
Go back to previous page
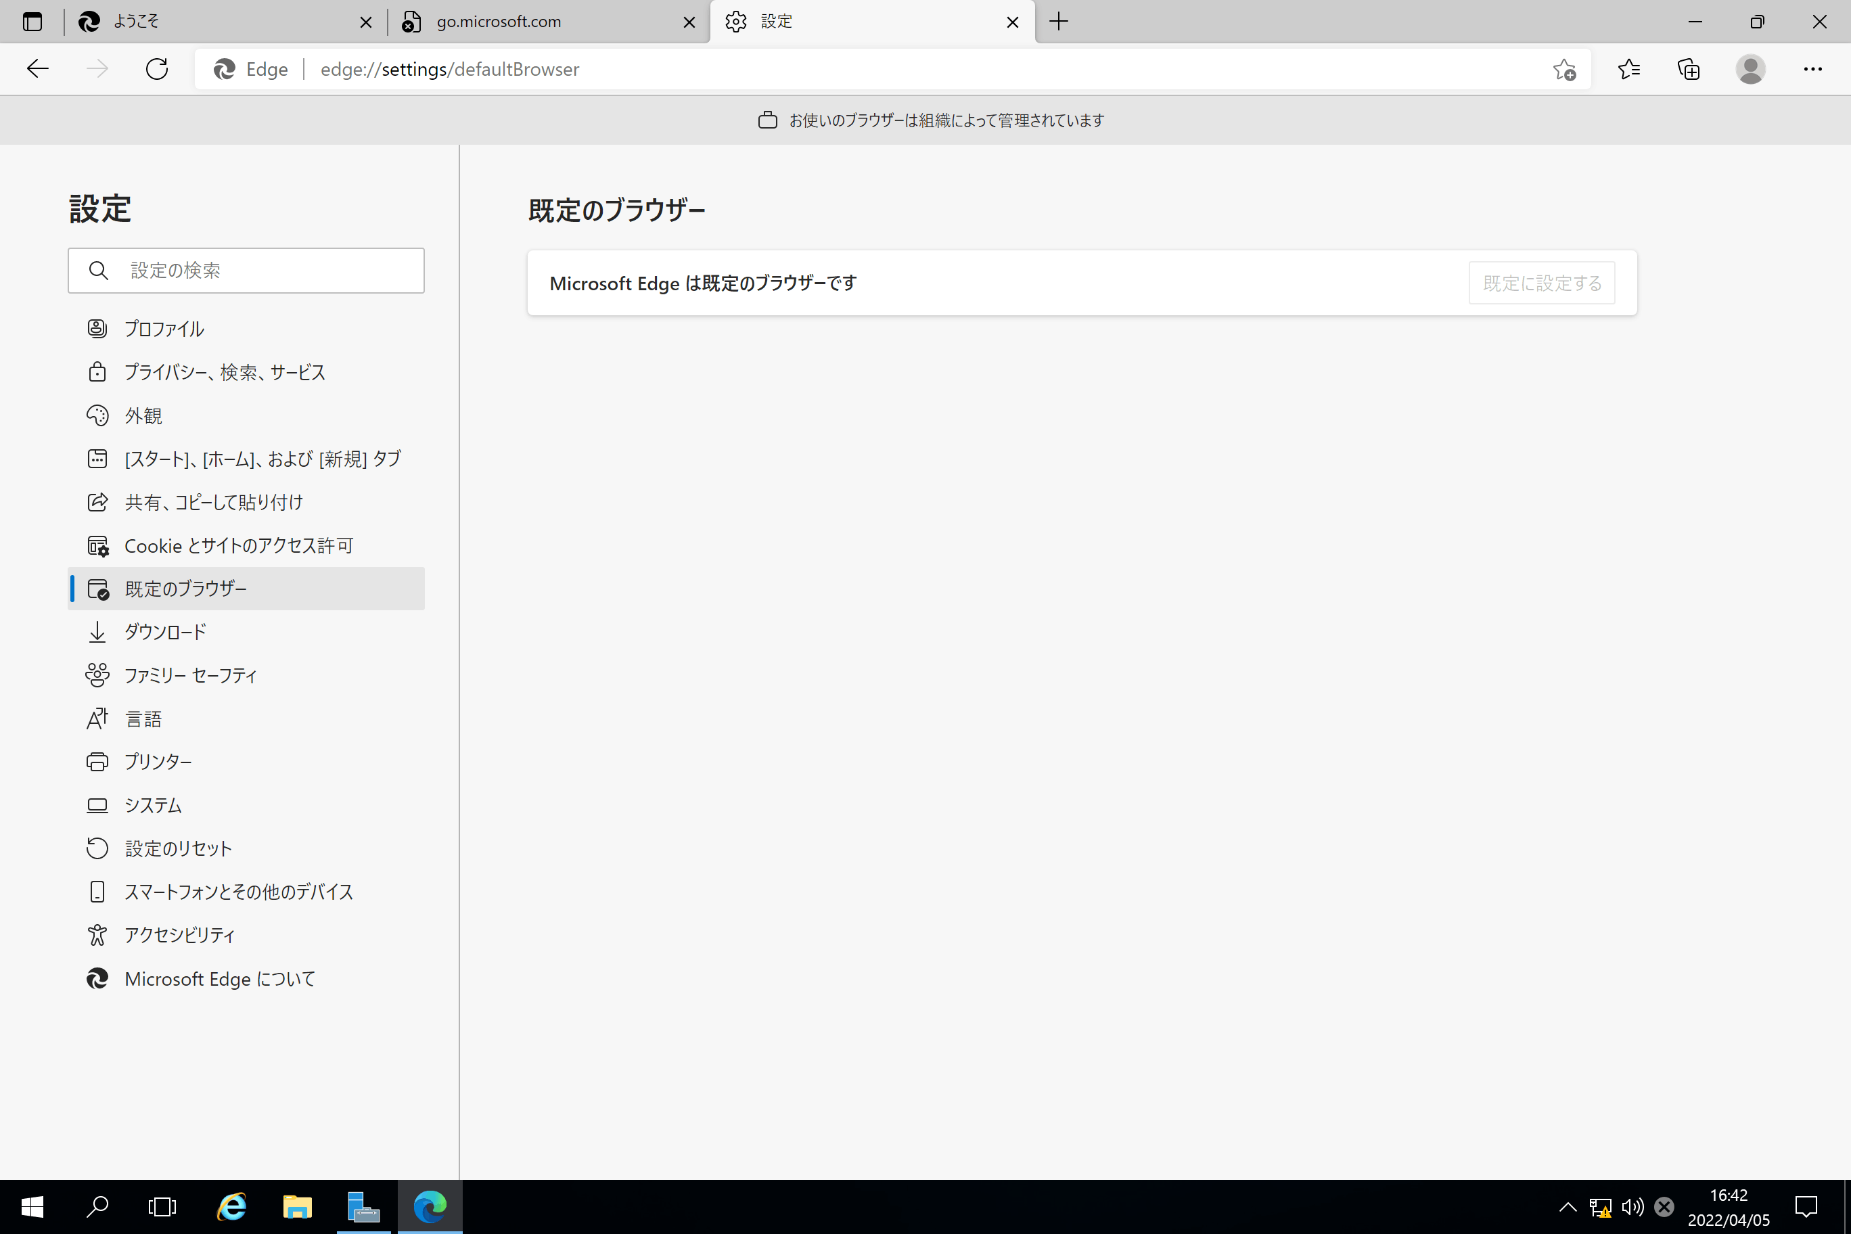38,69
